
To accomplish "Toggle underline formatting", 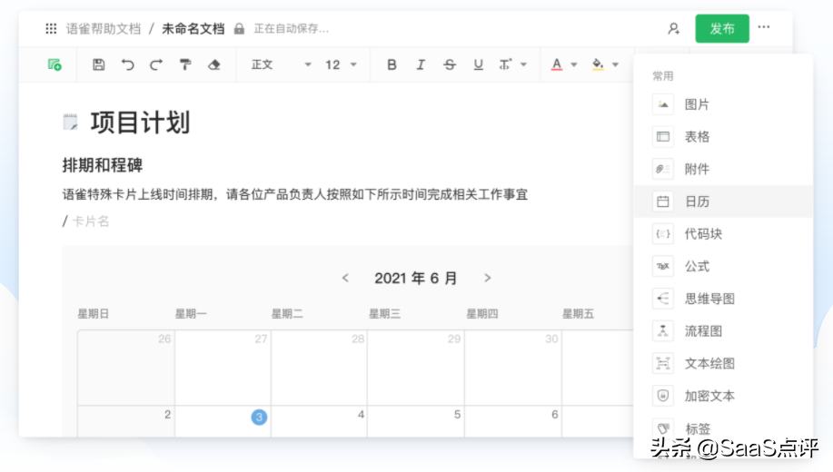I will 479,64.
